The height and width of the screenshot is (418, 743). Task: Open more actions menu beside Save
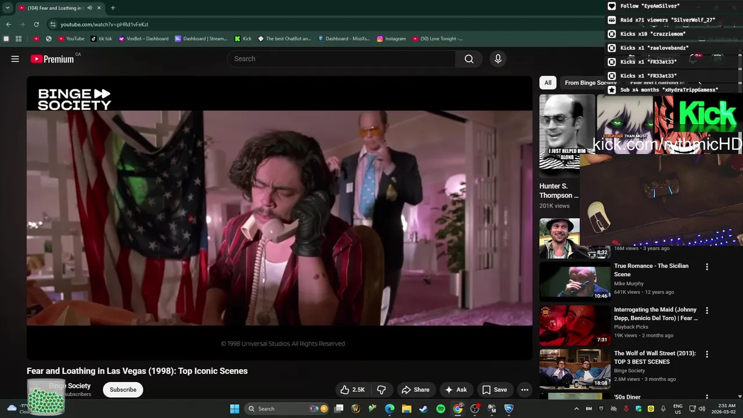click(x=525, y=390)
